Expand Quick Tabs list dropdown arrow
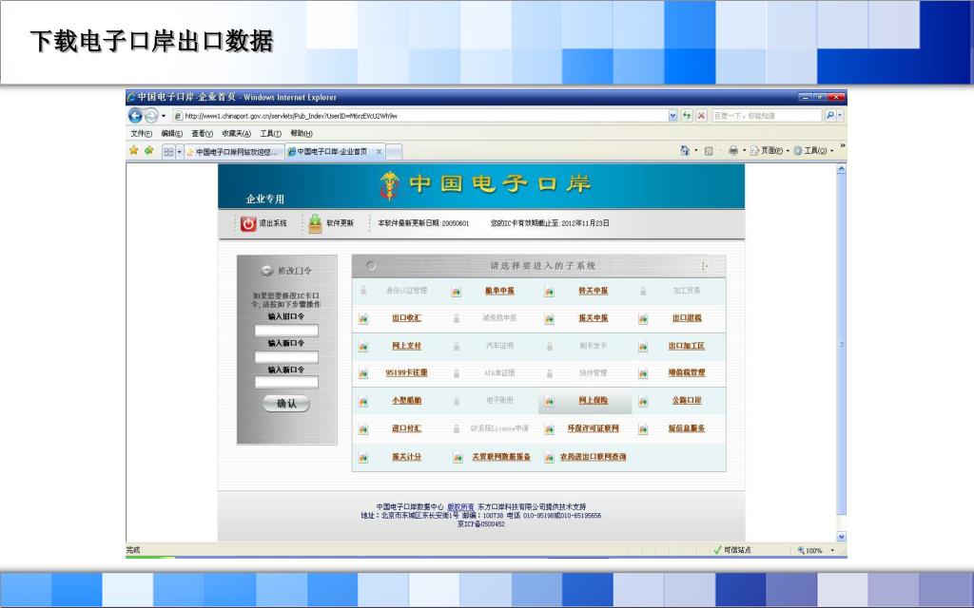 tap(179, 151)
